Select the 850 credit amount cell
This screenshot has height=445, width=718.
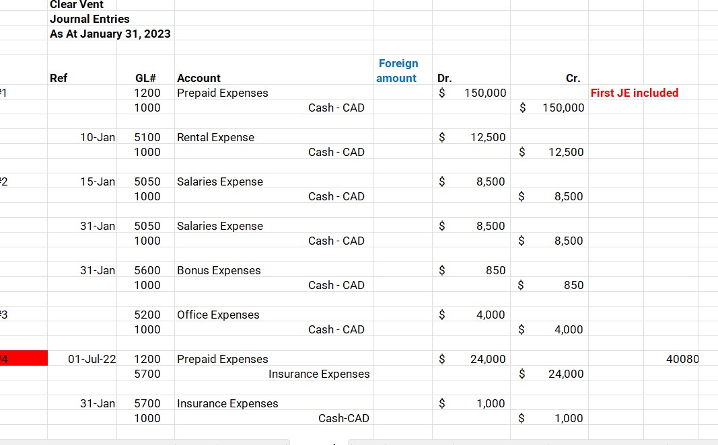tap(550, 285)
